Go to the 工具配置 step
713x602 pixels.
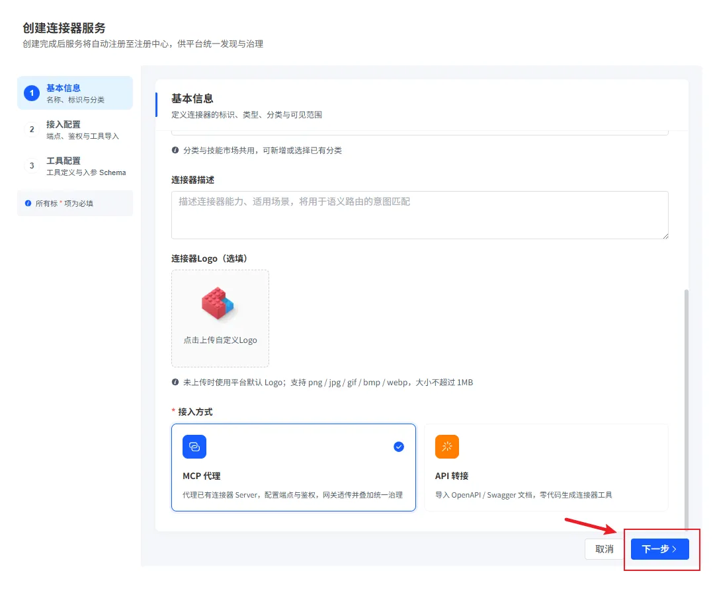click(75, 166)
